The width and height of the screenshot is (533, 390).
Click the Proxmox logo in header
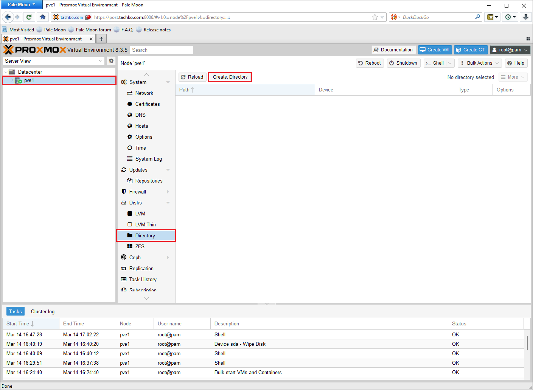coord(35,50)
